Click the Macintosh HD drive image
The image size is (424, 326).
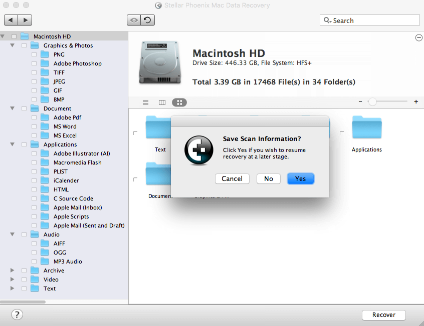[160, 62]
